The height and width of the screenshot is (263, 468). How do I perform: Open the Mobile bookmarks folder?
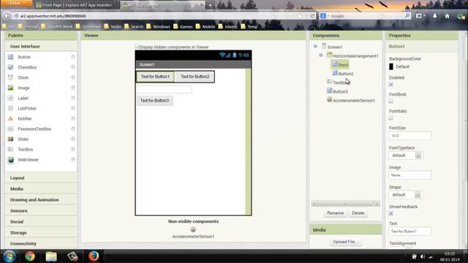pyautogui.click(x=205, y=26)
